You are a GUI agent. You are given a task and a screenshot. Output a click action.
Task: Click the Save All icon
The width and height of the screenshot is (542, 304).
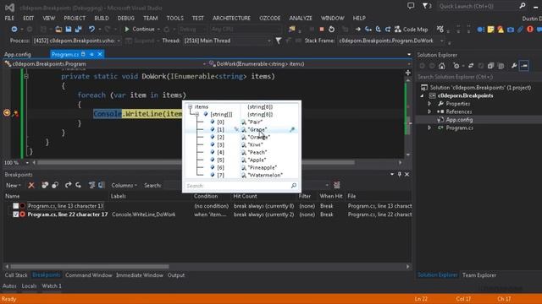[79, 30]
